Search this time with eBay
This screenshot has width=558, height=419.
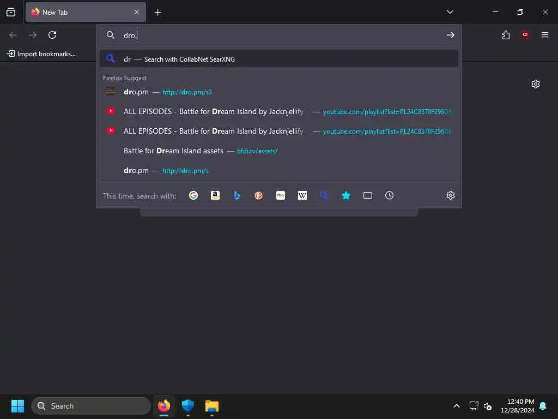[281, 195]
